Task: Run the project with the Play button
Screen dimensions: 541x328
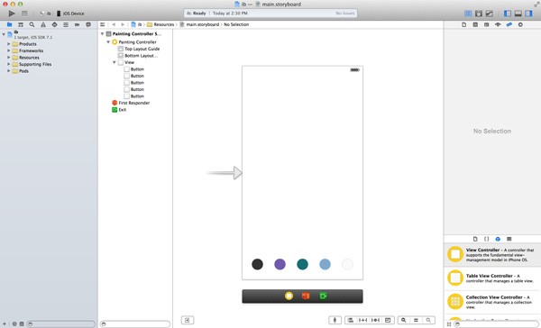Action: (12, 14)
